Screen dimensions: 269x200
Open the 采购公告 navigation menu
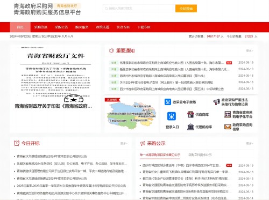(x=61, y=27)
